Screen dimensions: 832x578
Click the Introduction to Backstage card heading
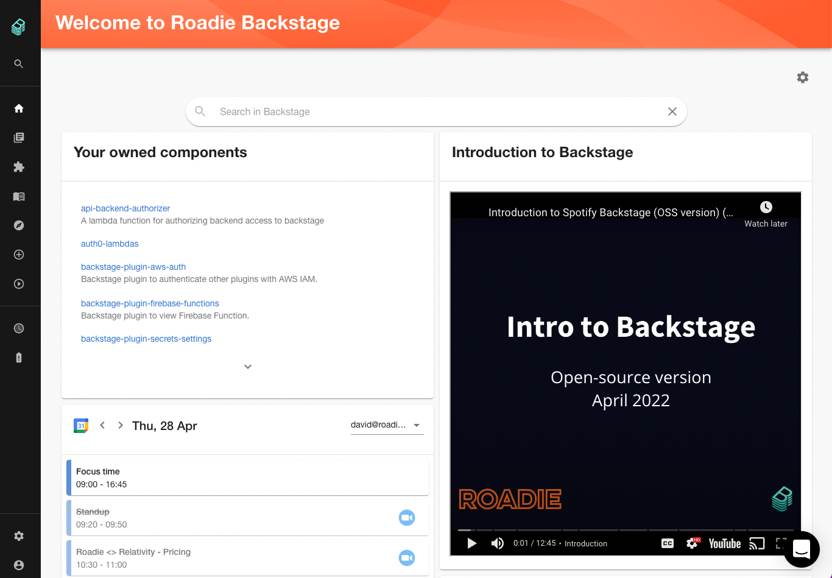click(542, 152)
